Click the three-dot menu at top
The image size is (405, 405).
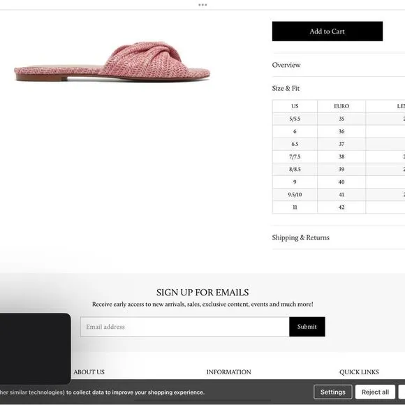point(202,5)
